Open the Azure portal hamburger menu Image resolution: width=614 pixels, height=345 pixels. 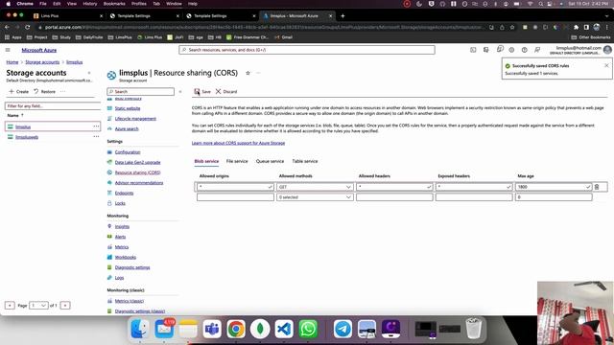click(8, 50)
